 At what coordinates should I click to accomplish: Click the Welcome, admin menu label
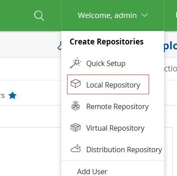107,15
